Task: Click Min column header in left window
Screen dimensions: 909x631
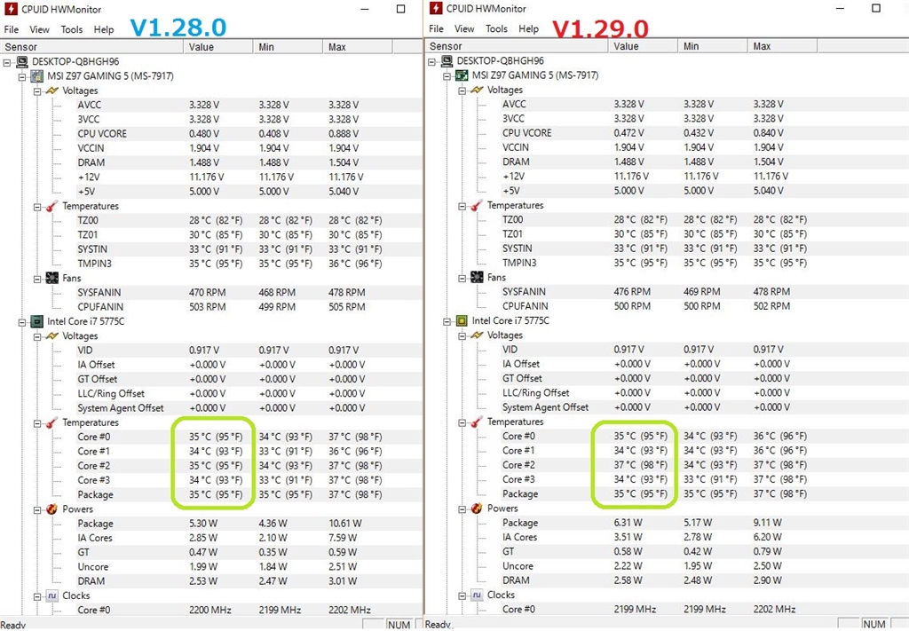Action: (x=289, y=47)
